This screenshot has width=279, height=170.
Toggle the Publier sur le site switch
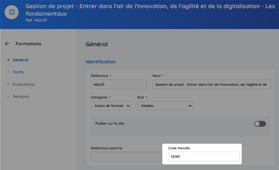click(x=260, y=124)
